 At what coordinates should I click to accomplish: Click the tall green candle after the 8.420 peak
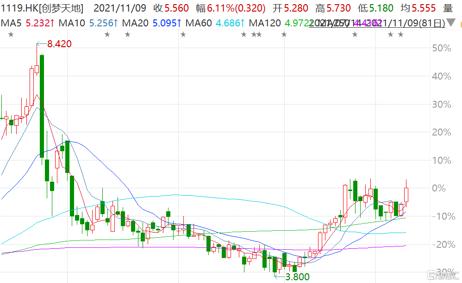pyautogui.click(x=42, y=106)
